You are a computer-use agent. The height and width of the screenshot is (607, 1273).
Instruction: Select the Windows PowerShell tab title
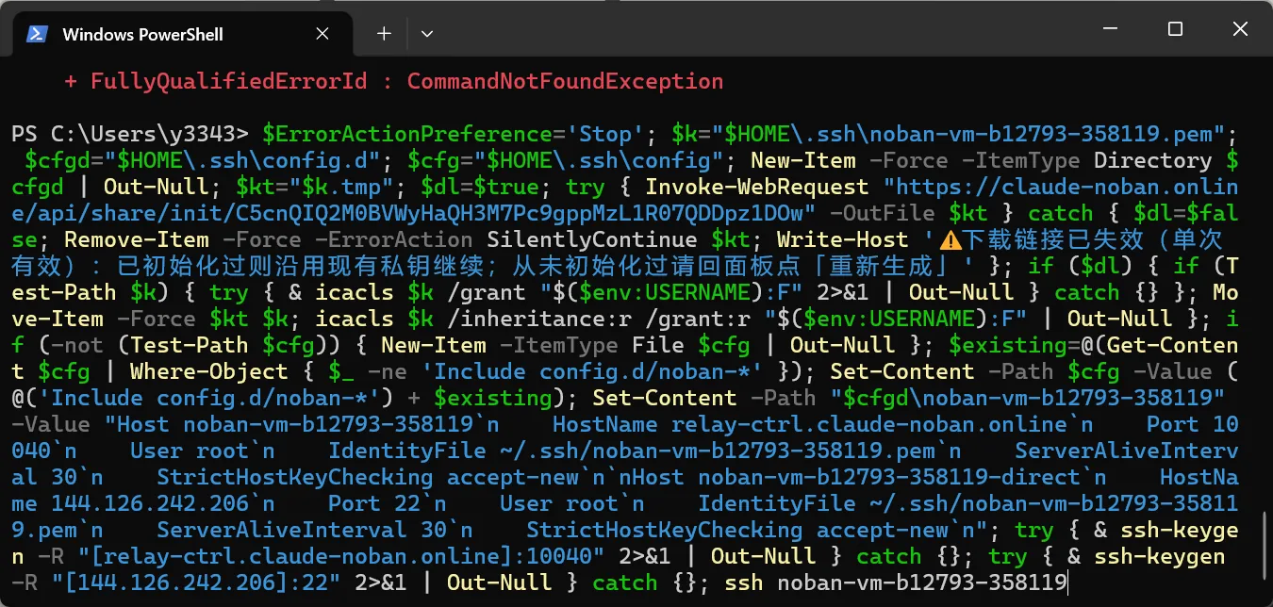(x=142, y=34)
